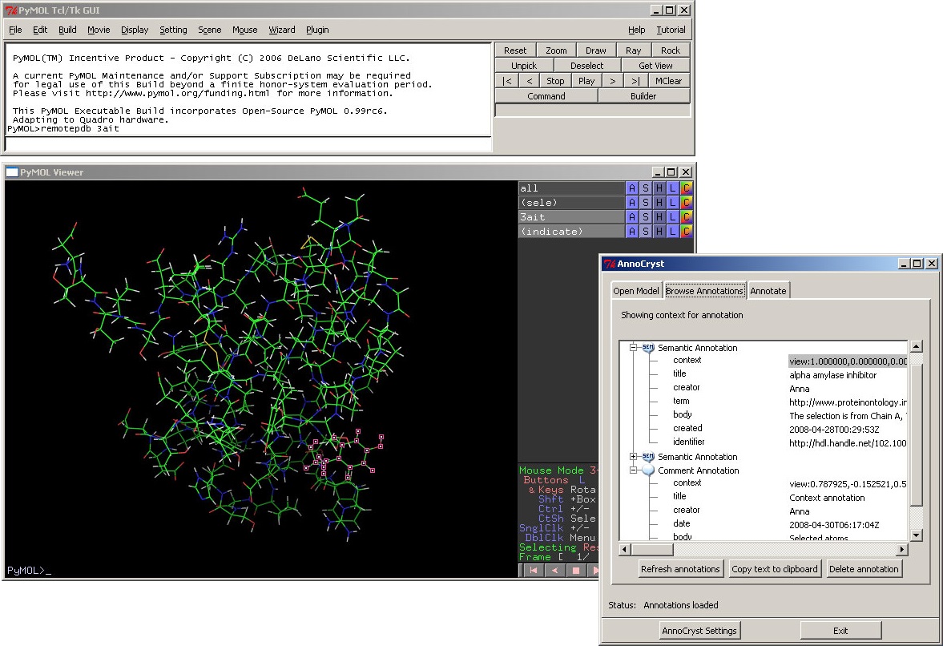Viewport: 943px width, 646px height.
Task: Switch to the Open Model tab
Action: (636, 290)
